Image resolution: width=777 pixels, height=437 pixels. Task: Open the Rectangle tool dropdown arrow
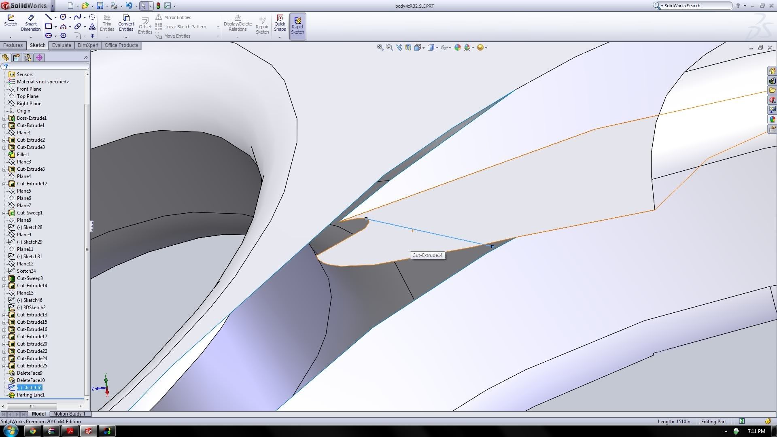pyautogui.click(x=55, y=27)
